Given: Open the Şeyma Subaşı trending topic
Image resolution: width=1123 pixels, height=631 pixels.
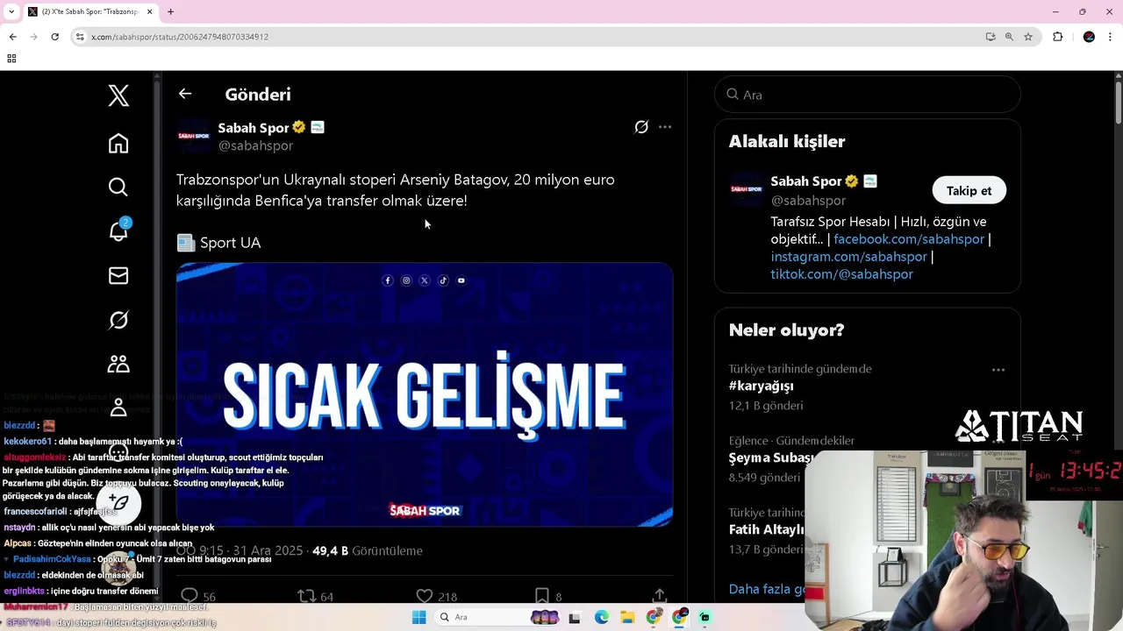Looking at the screenshot, I should 771,457.
